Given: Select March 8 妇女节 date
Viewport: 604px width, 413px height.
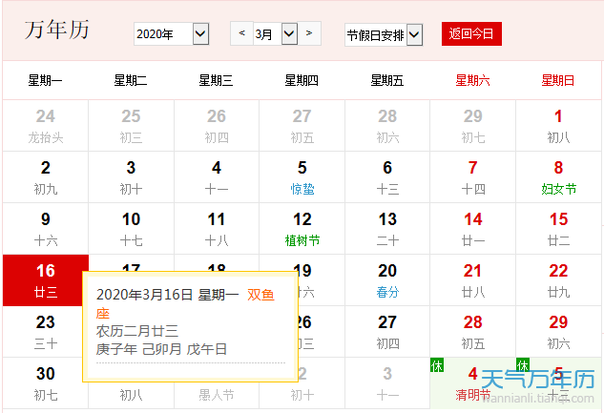Looking at the screenshot, I should click(x=558, y=177).
